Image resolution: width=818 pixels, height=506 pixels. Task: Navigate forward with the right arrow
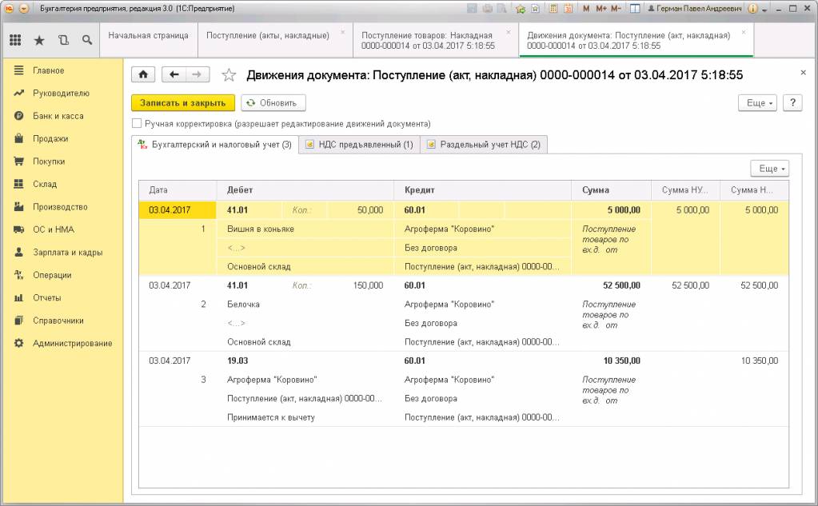[198, 74]
